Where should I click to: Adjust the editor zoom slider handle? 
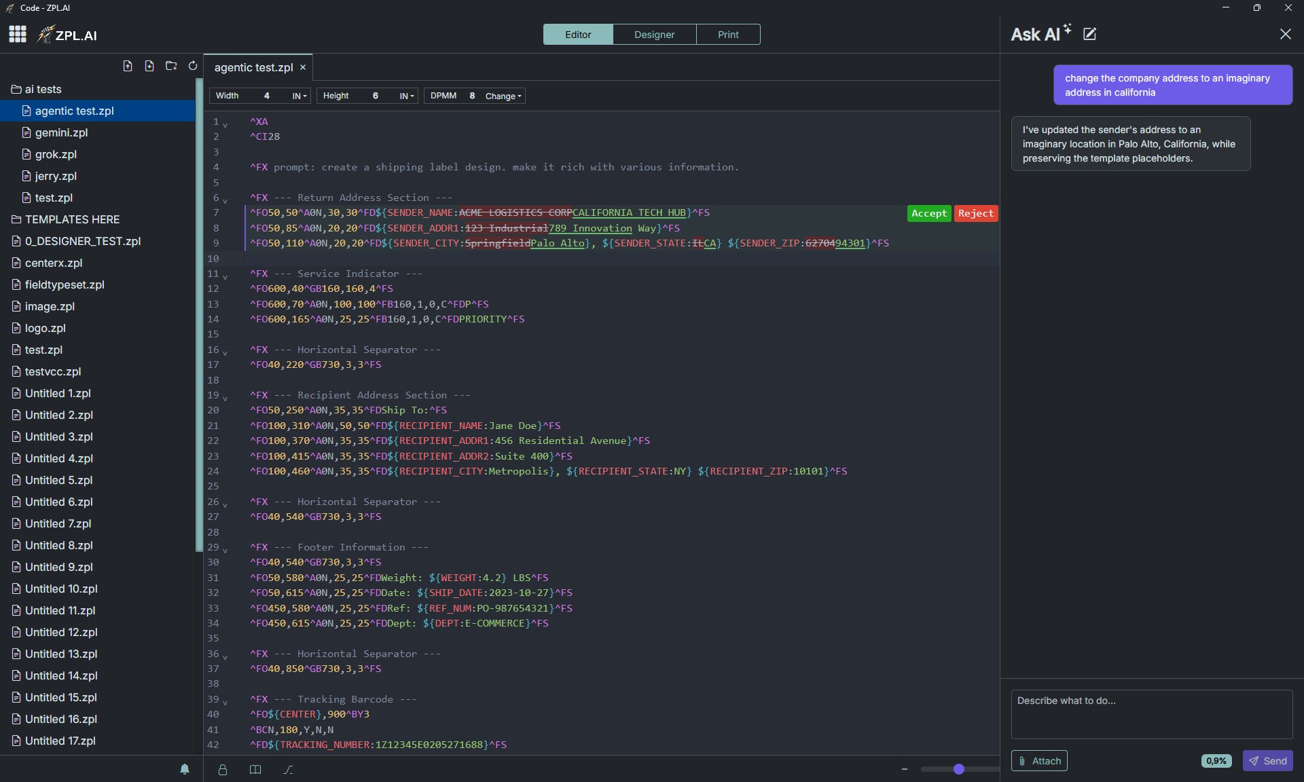[958, 769]
